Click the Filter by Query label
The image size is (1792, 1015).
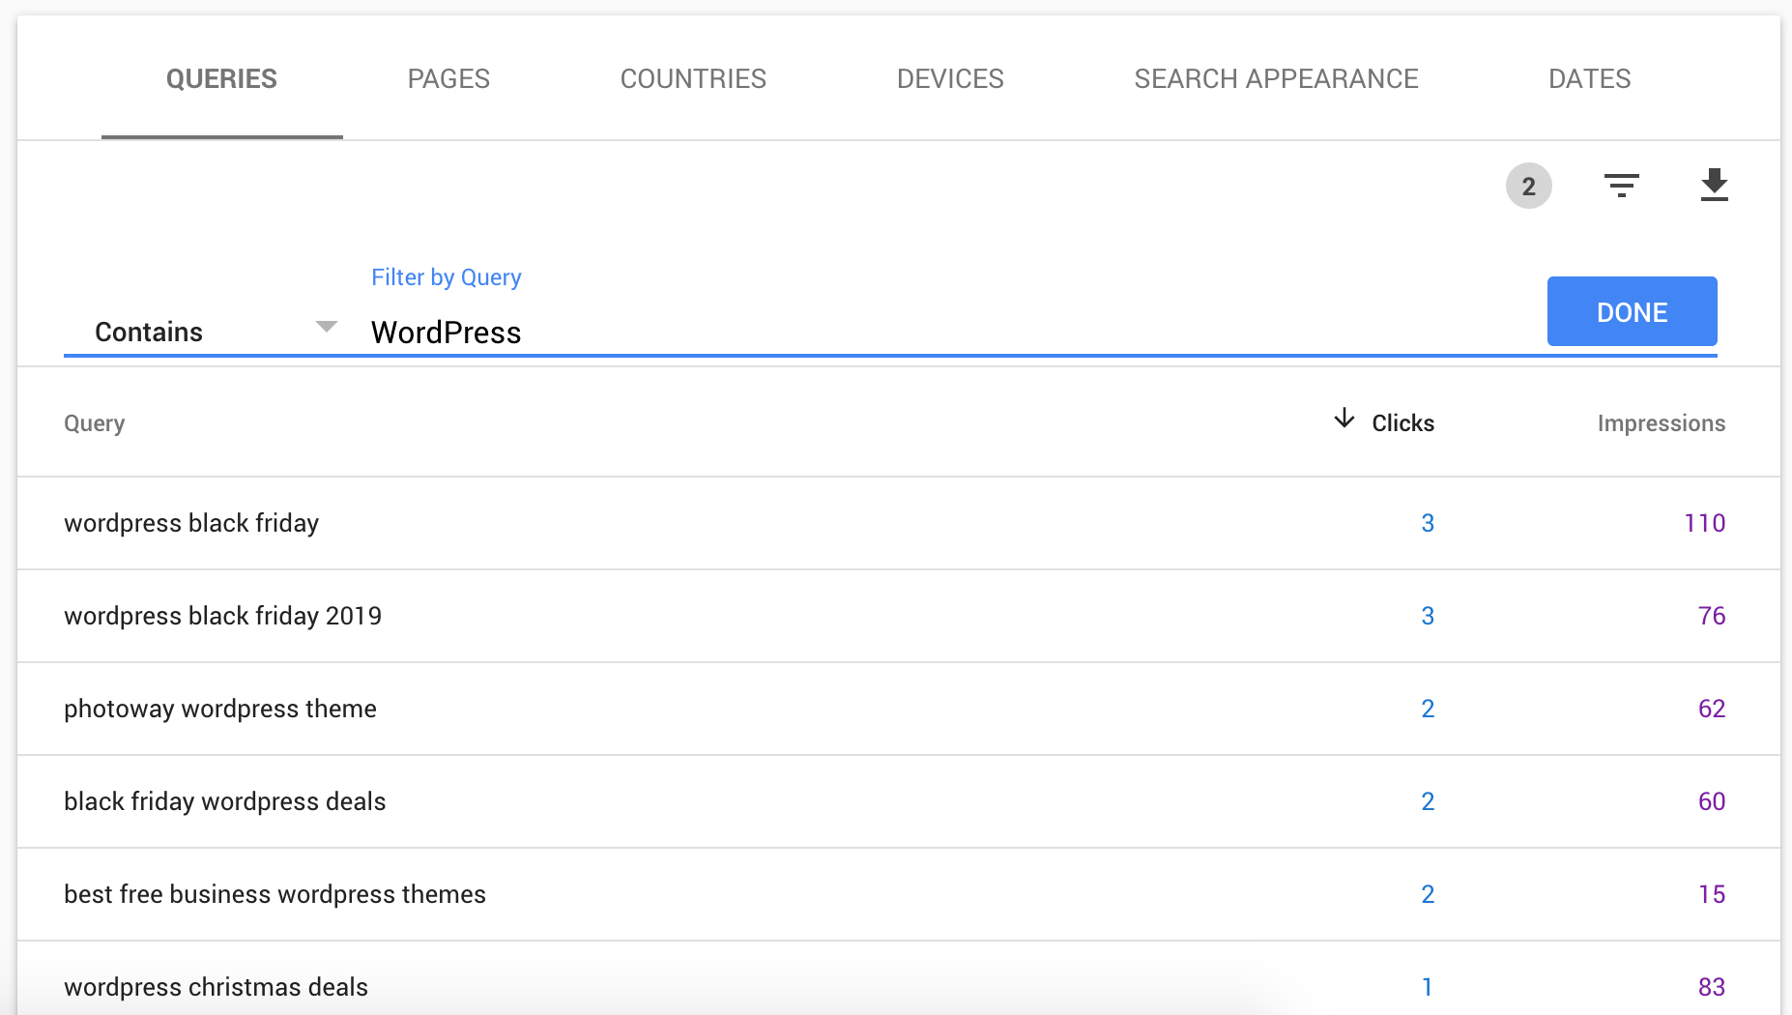[x=446, y=277]
